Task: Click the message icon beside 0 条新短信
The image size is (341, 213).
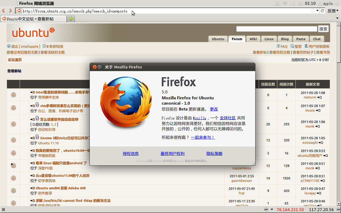Action: click(44, 46)
